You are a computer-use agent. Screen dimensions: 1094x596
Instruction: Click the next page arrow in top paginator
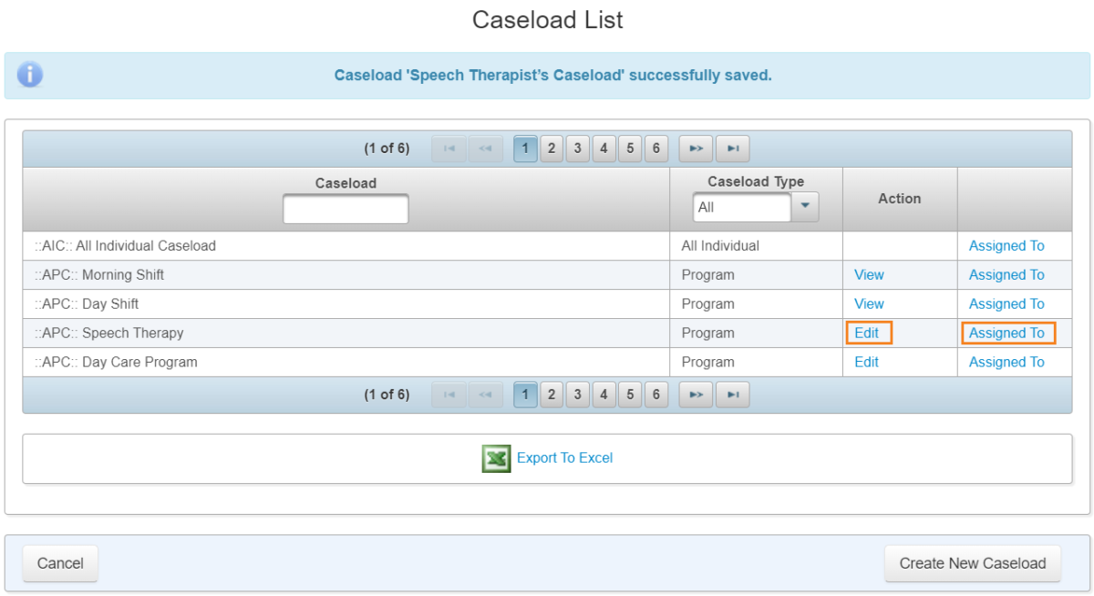coord(696,149)
